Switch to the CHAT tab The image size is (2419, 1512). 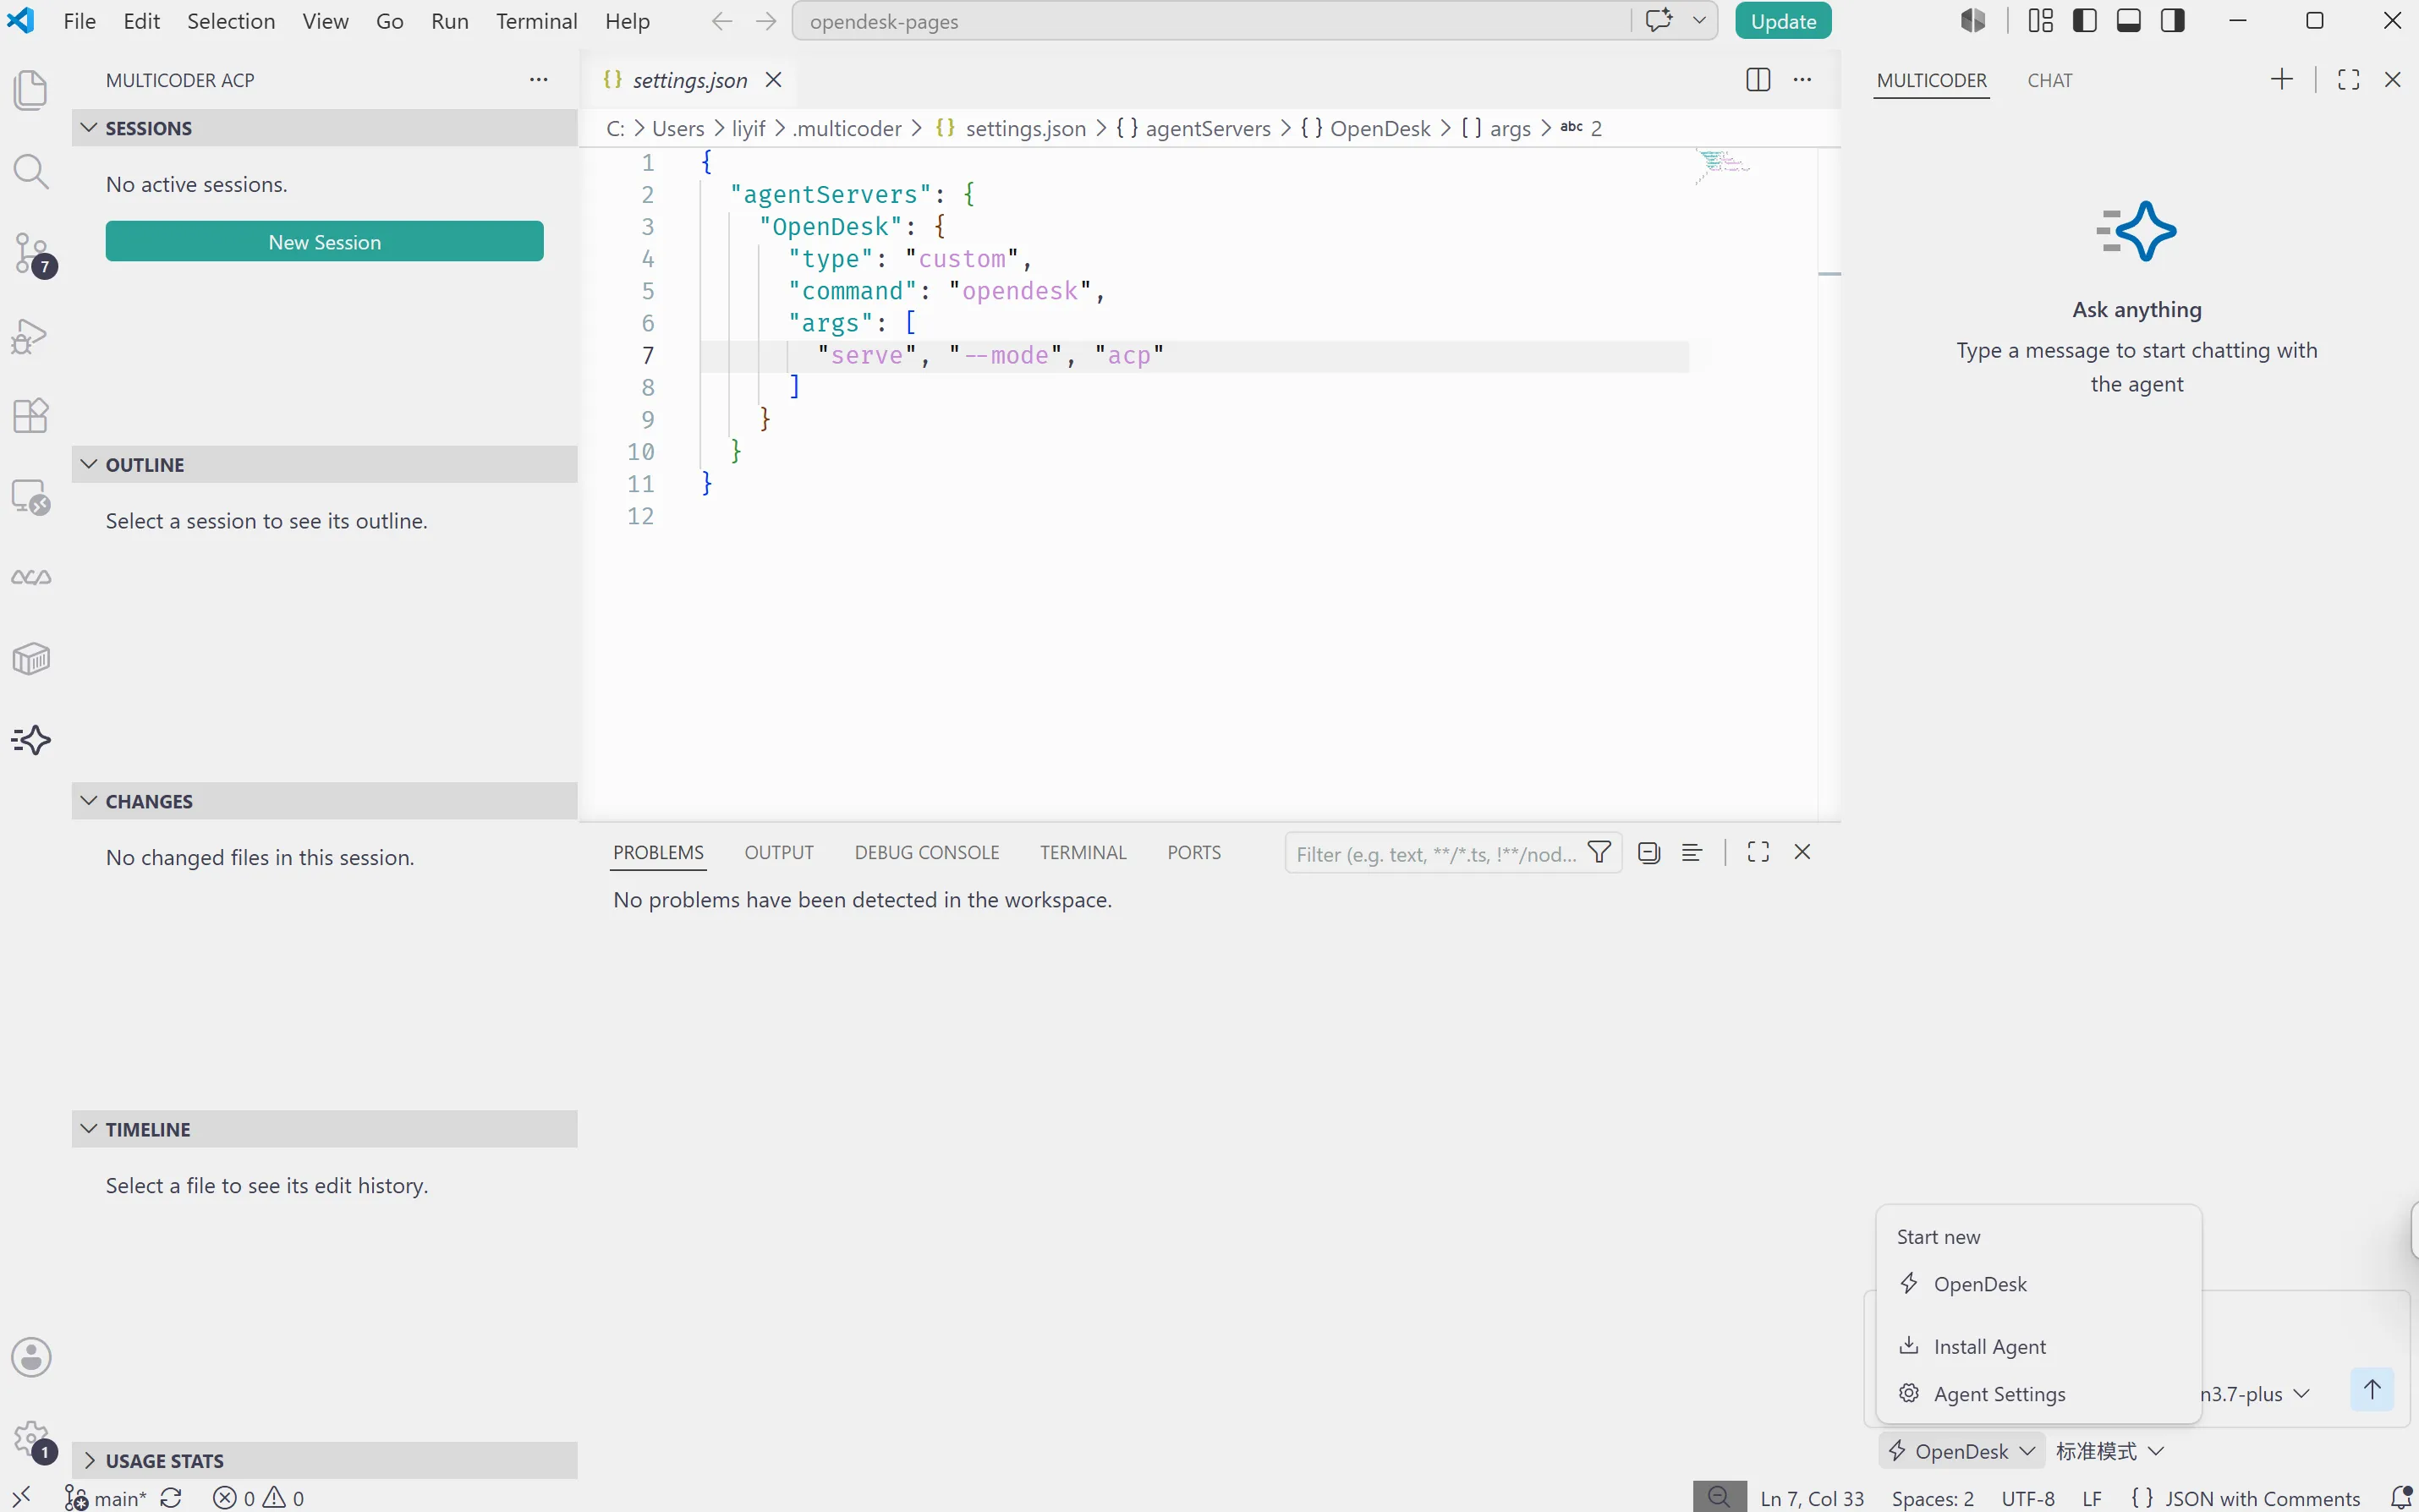[2050, 81]
